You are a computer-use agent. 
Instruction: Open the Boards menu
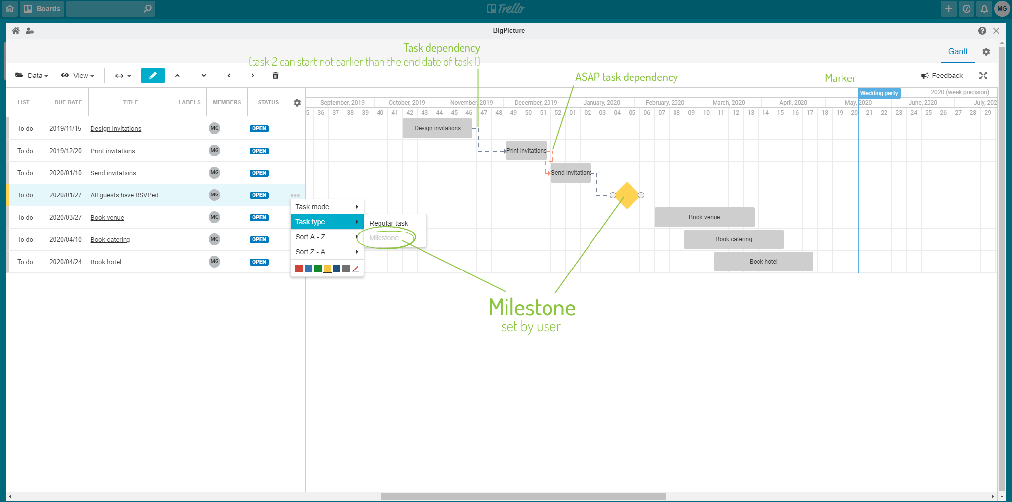[x=42, y=9]
